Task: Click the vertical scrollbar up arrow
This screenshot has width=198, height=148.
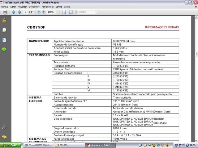Action: [x=196, y=17]
